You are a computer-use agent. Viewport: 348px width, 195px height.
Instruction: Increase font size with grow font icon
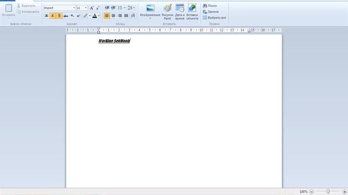(91, 8)
